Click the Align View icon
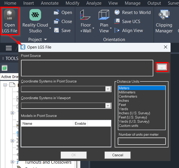179x168 pixels. coord(117,30)
